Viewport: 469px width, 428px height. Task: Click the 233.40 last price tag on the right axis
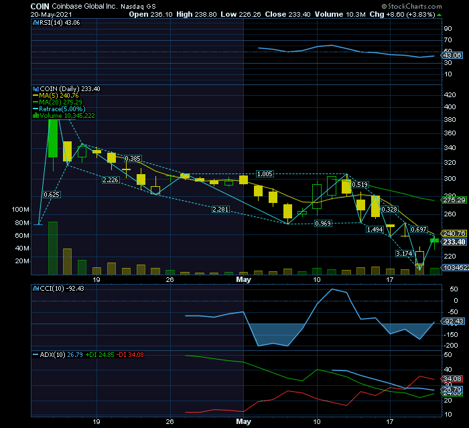coord(454,242)
